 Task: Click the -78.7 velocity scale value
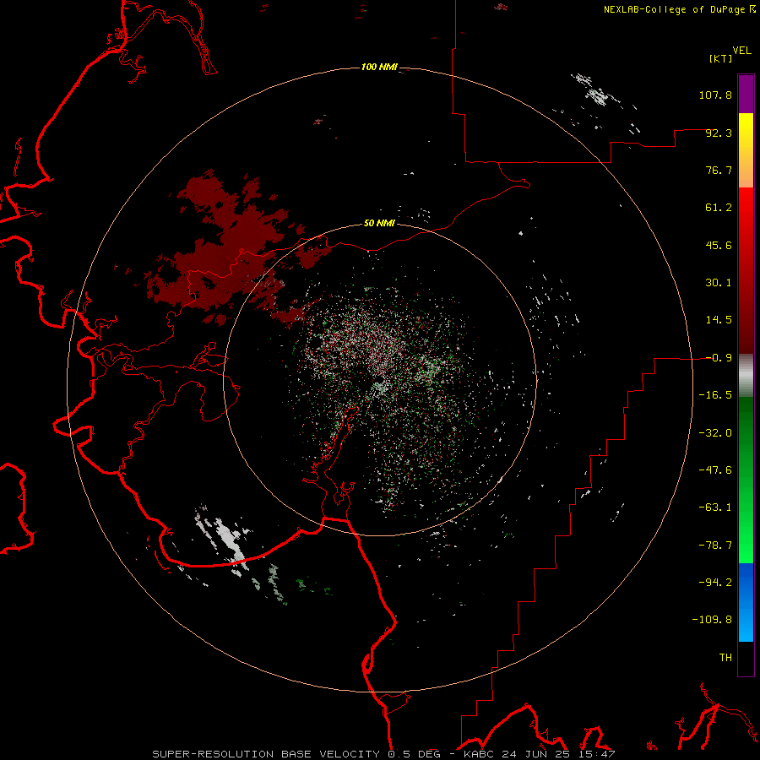[x=715, y=546]
